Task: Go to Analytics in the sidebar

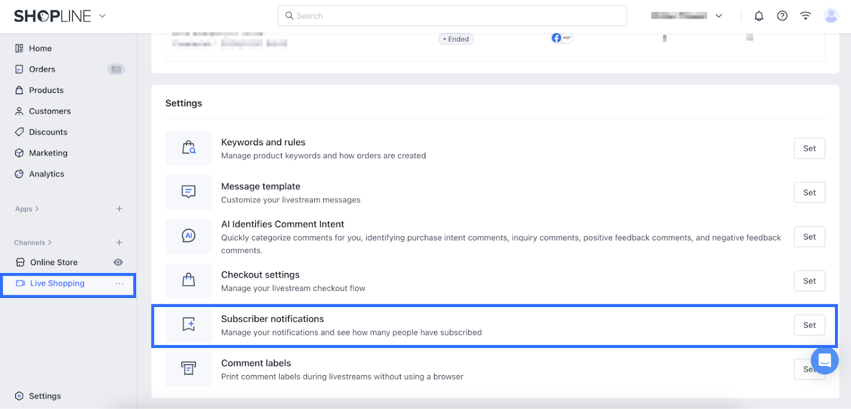Action: tap(46, 174)
